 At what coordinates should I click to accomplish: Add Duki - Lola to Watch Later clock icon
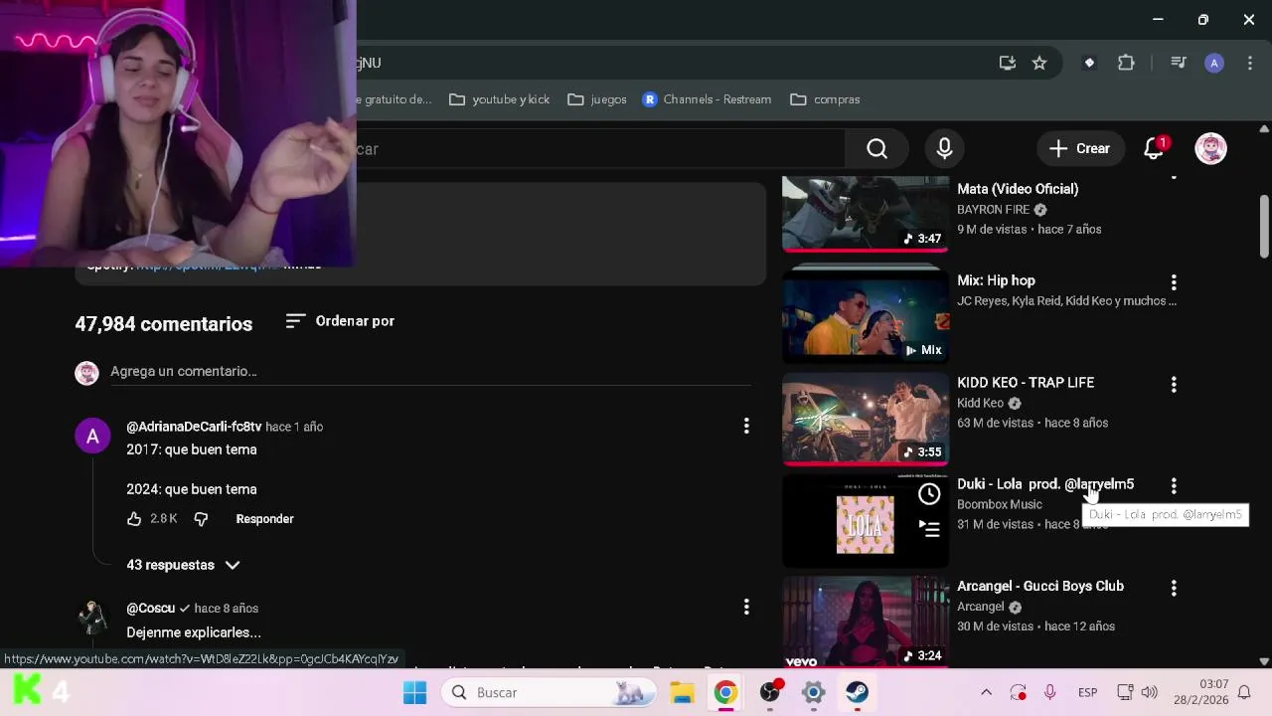[929, 494]
